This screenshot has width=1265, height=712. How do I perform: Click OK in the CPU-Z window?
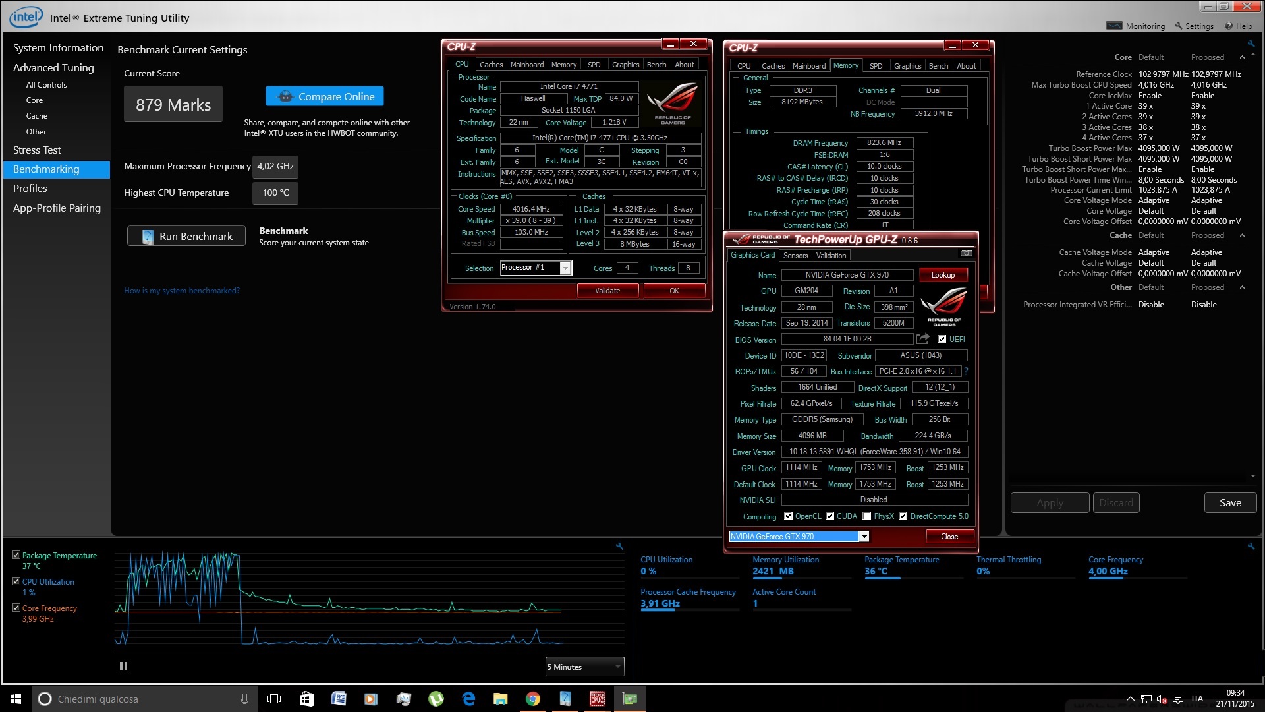point(674,291)
